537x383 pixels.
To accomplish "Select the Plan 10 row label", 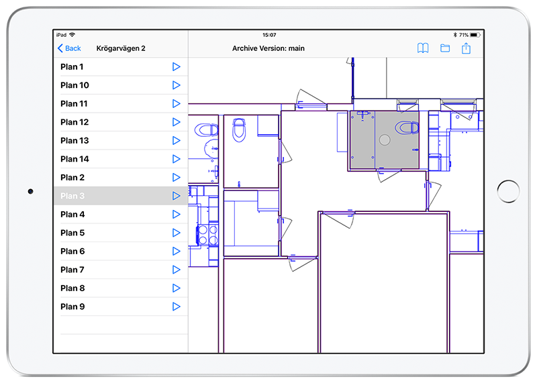I will point(75,85).
